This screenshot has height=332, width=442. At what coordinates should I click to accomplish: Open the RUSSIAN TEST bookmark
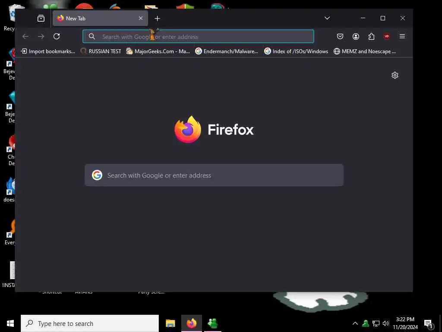click(x=101, y=51)
